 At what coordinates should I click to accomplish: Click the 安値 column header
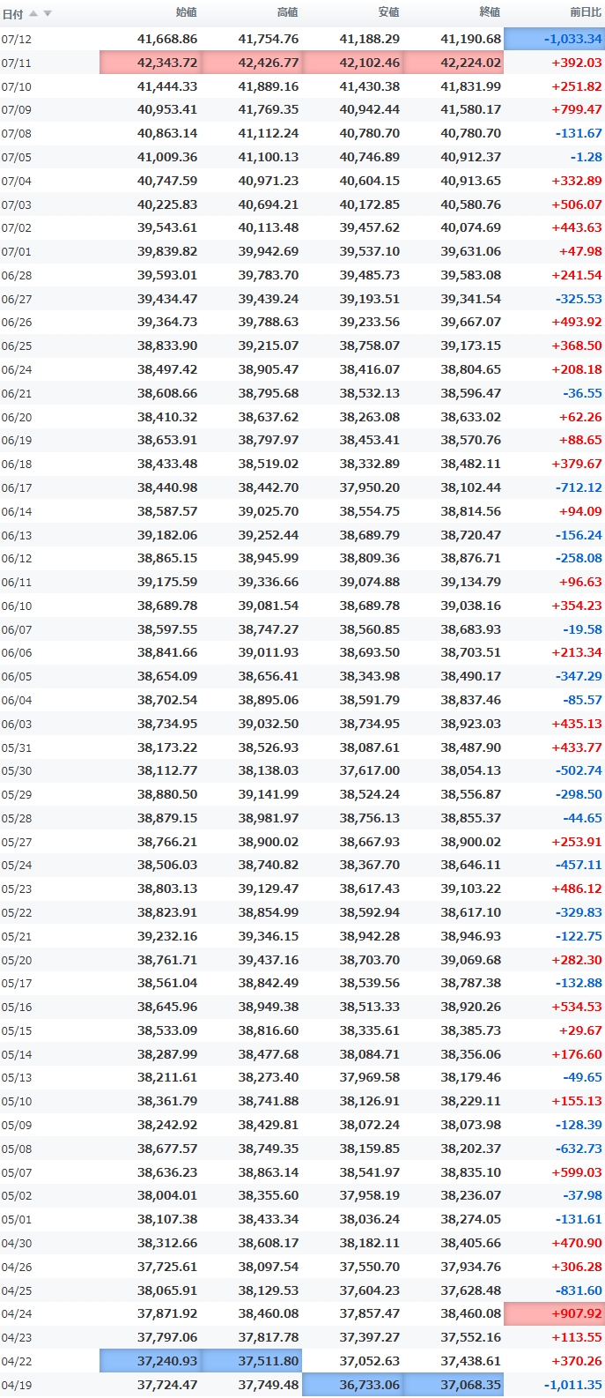pos(388,12)
